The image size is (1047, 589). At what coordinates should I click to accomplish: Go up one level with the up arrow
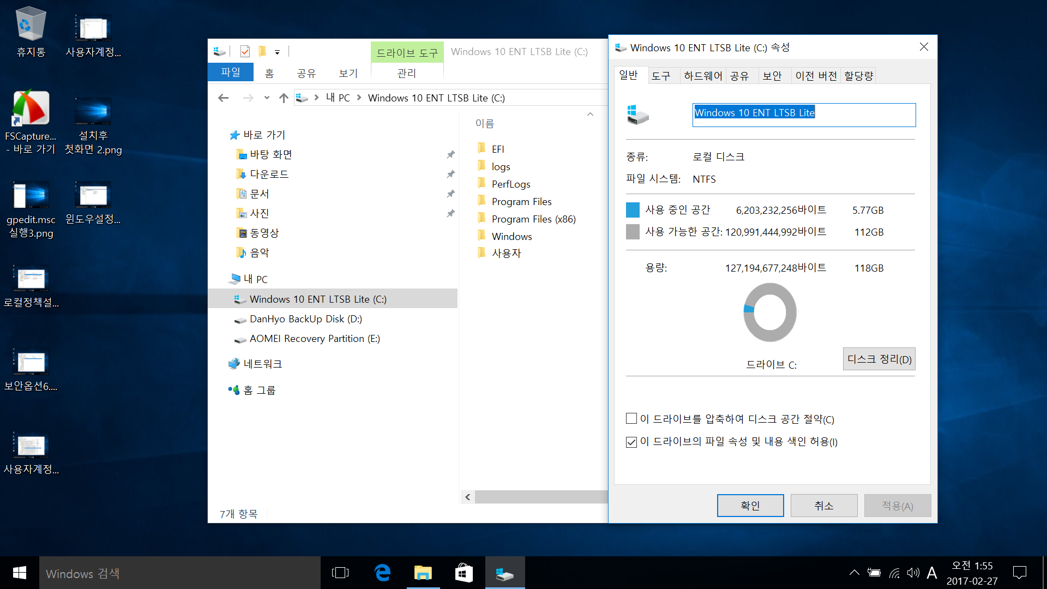coord(284,98)
